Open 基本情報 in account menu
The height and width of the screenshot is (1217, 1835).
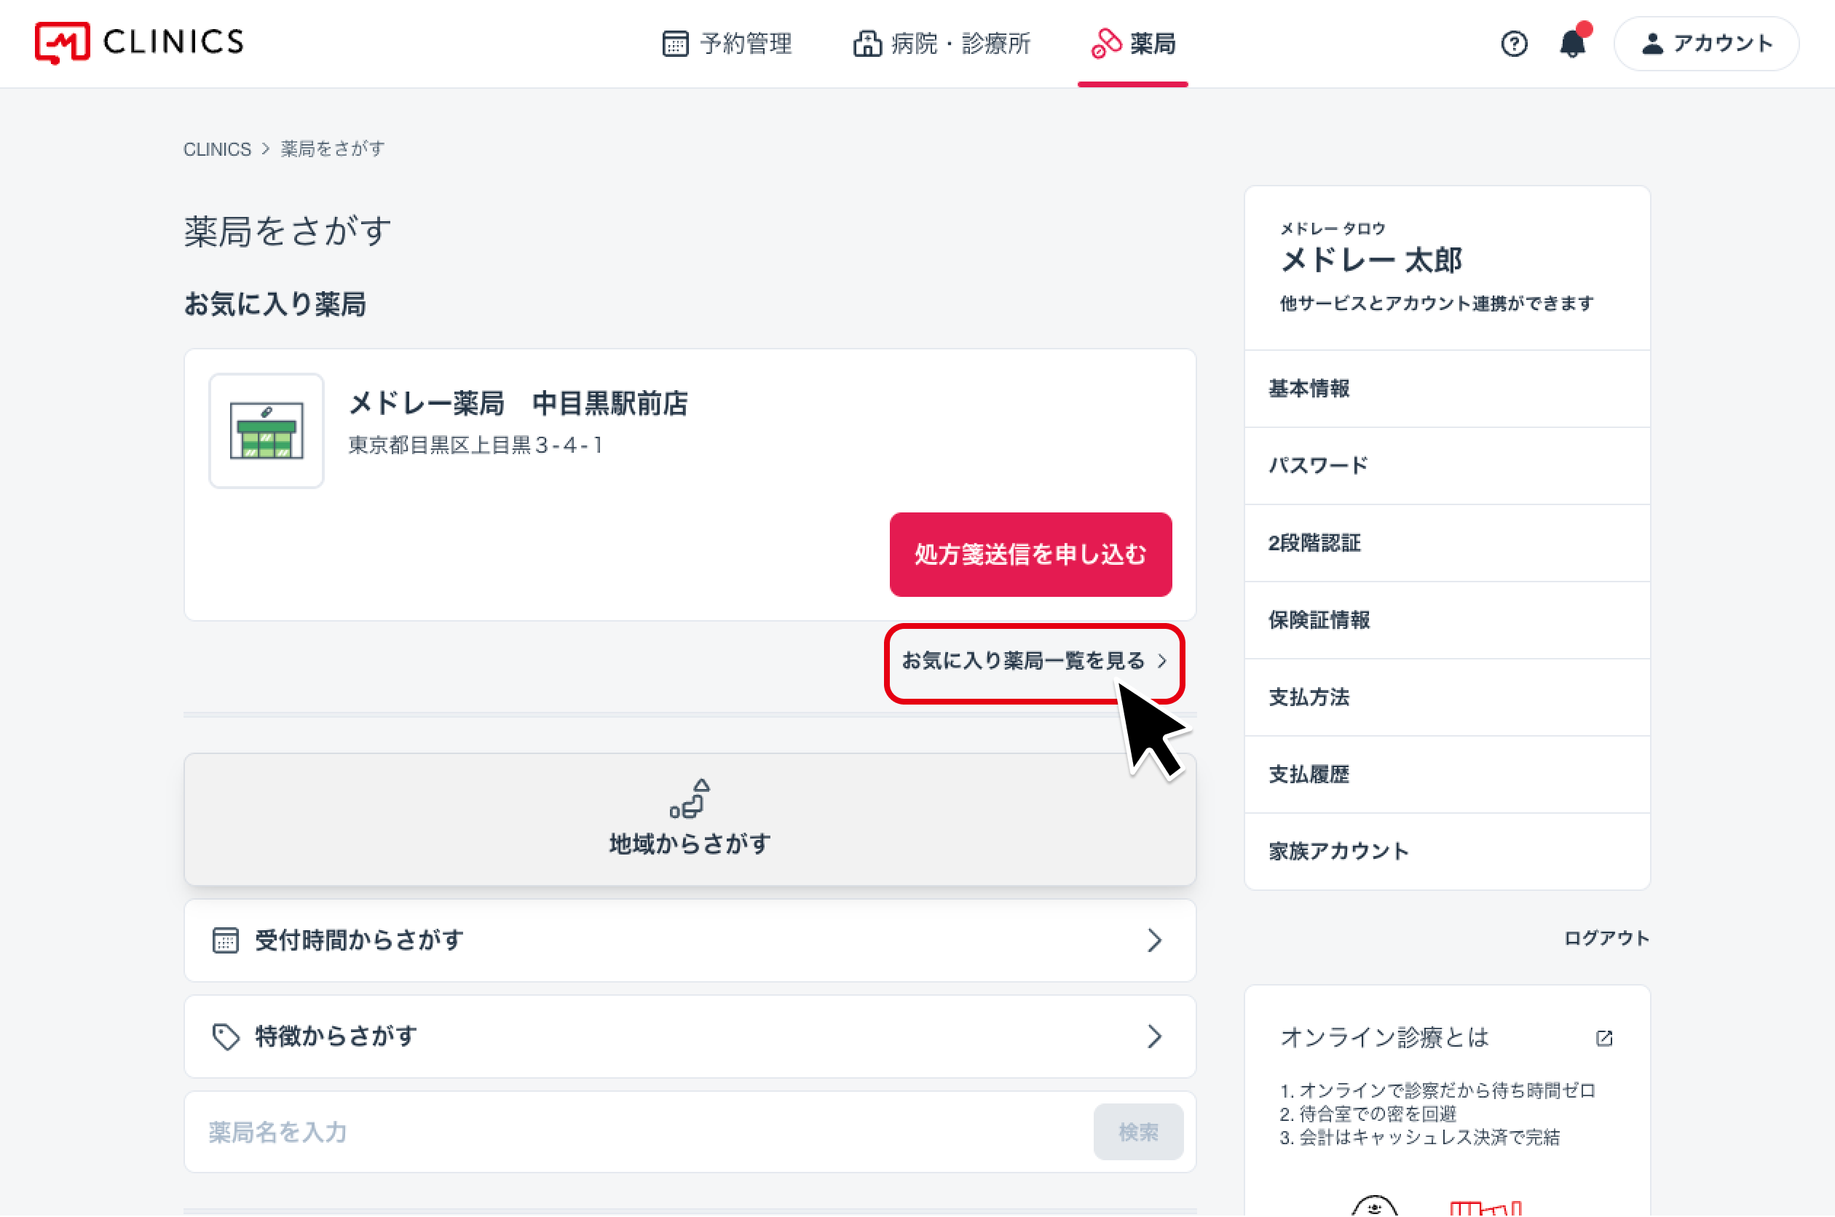pos(1448,388)
